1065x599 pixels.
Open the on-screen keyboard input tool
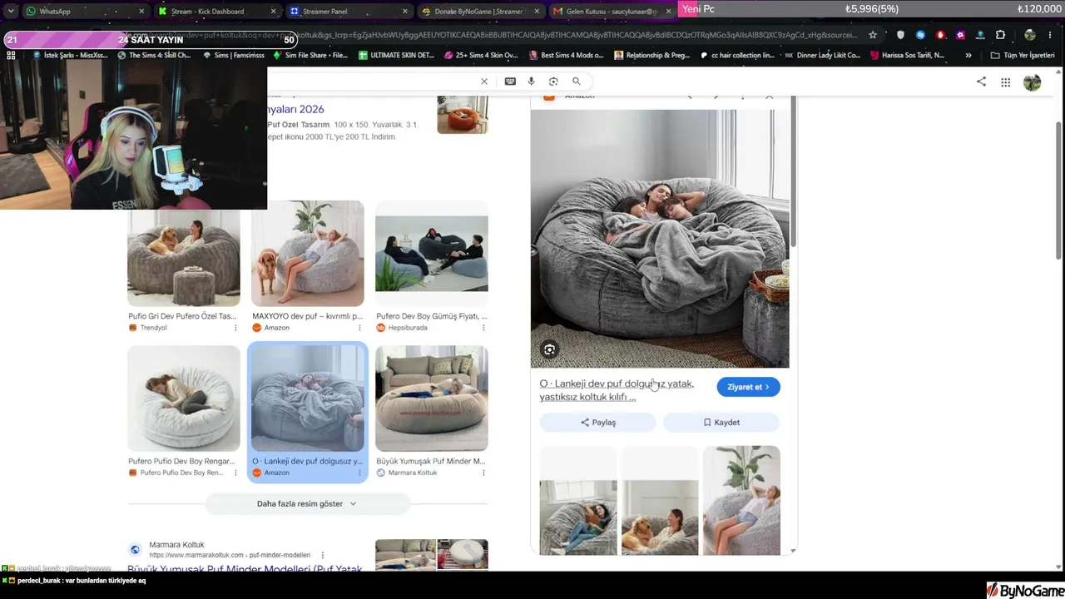[510, 82]
